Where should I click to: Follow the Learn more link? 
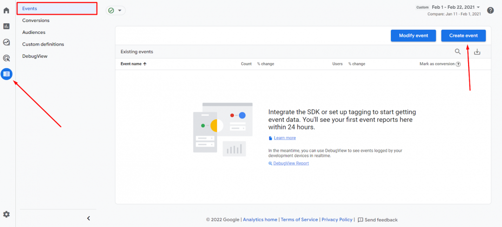(x=284, y=138)
